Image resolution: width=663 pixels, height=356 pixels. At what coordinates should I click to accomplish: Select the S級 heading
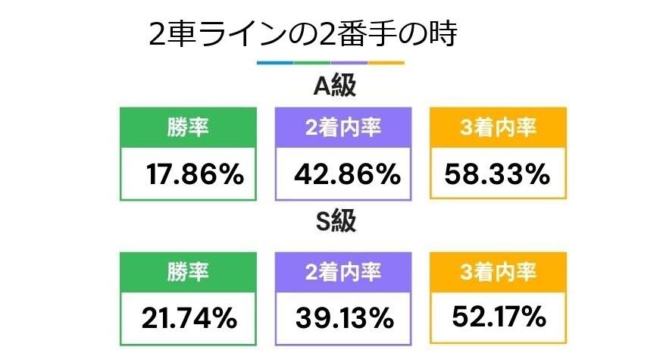click(336, 220)
